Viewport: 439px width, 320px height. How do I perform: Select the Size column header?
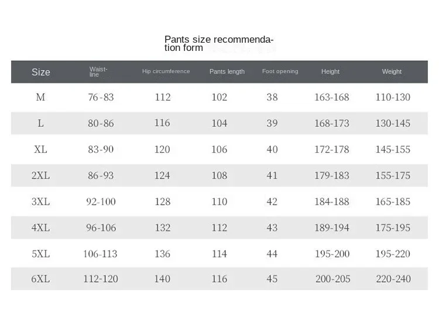click(x=41, y=72)
